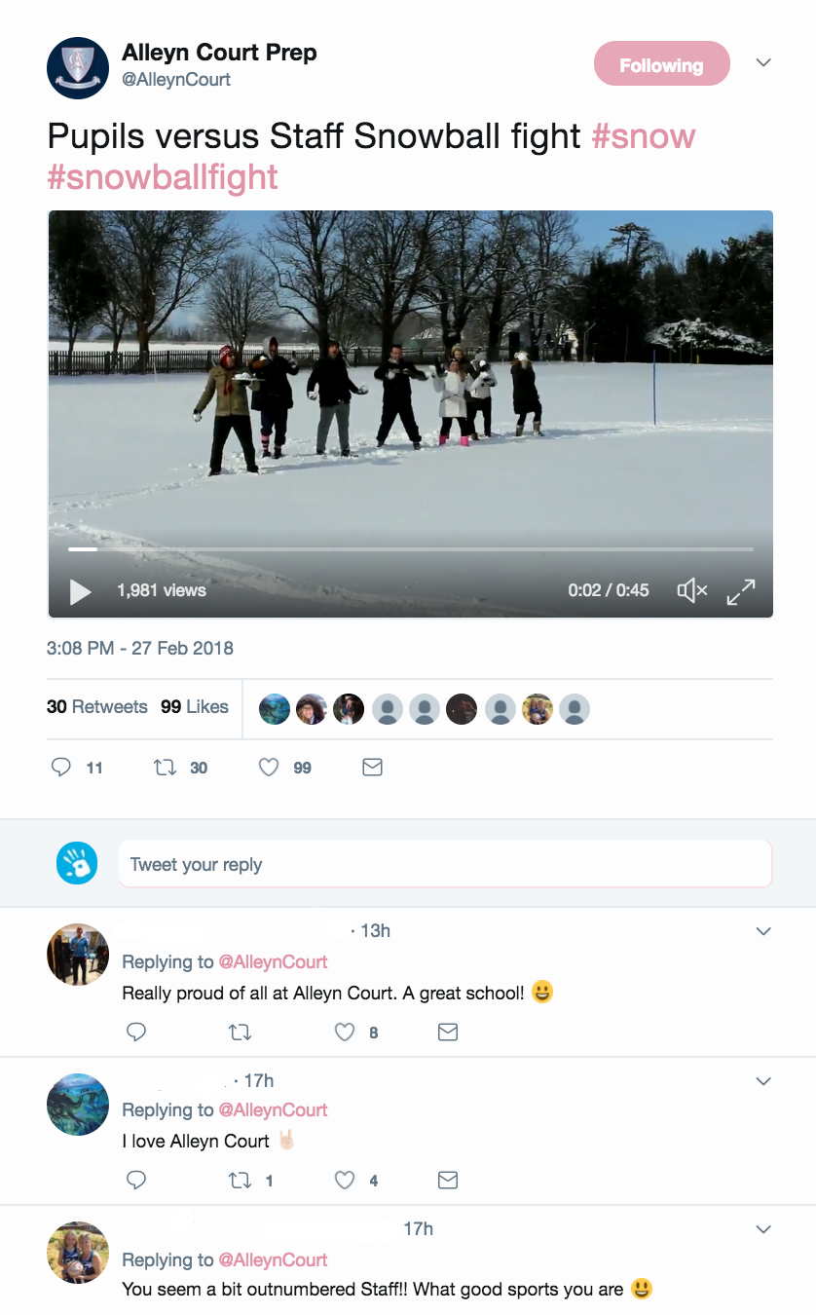The width and height of the screenshot is (816, 1315).
Task: Reply to the main tweet icon
Action: [61, 768]
